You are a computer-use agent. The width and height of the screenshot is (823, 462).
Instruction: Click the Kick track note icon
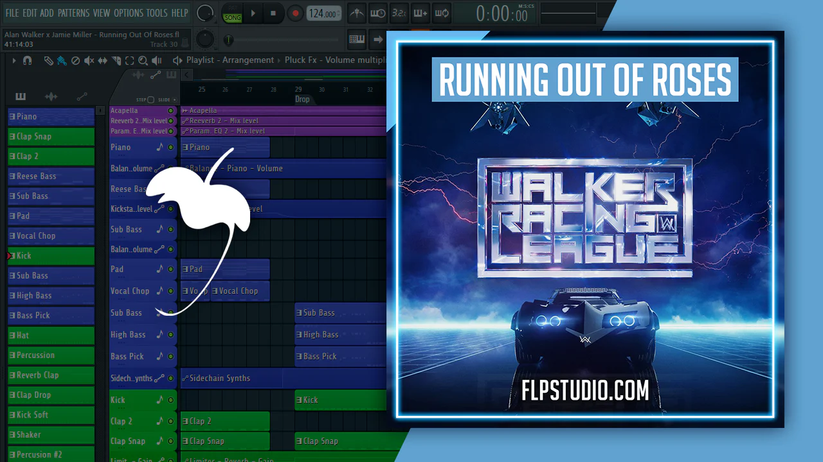159,400
